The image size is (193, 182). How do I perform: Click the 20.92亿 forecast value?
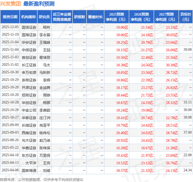(x=122, y=140)
